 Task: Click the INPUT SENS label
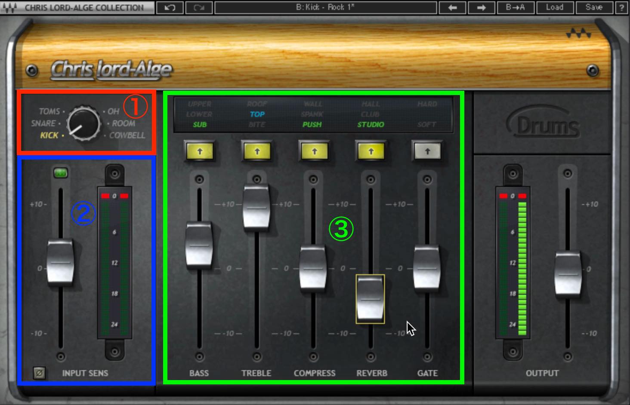click(85, 373)
